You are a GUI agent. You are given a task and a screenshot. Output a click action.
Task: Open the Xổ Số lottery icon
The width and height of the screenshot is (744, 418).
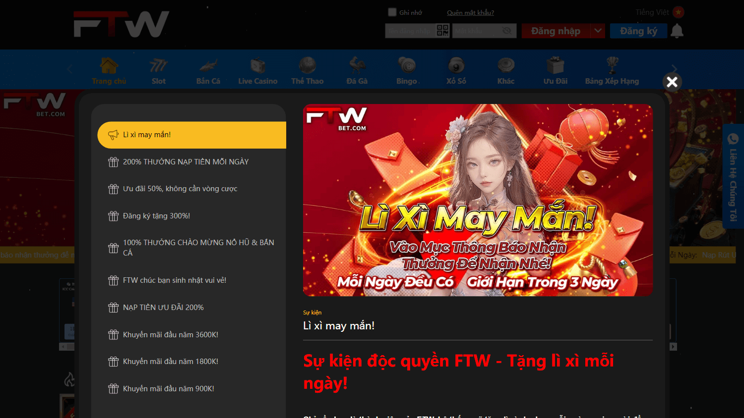point(456,65)
